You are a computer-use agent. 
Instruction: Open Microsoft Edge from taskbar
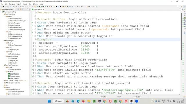pos(78,101)
